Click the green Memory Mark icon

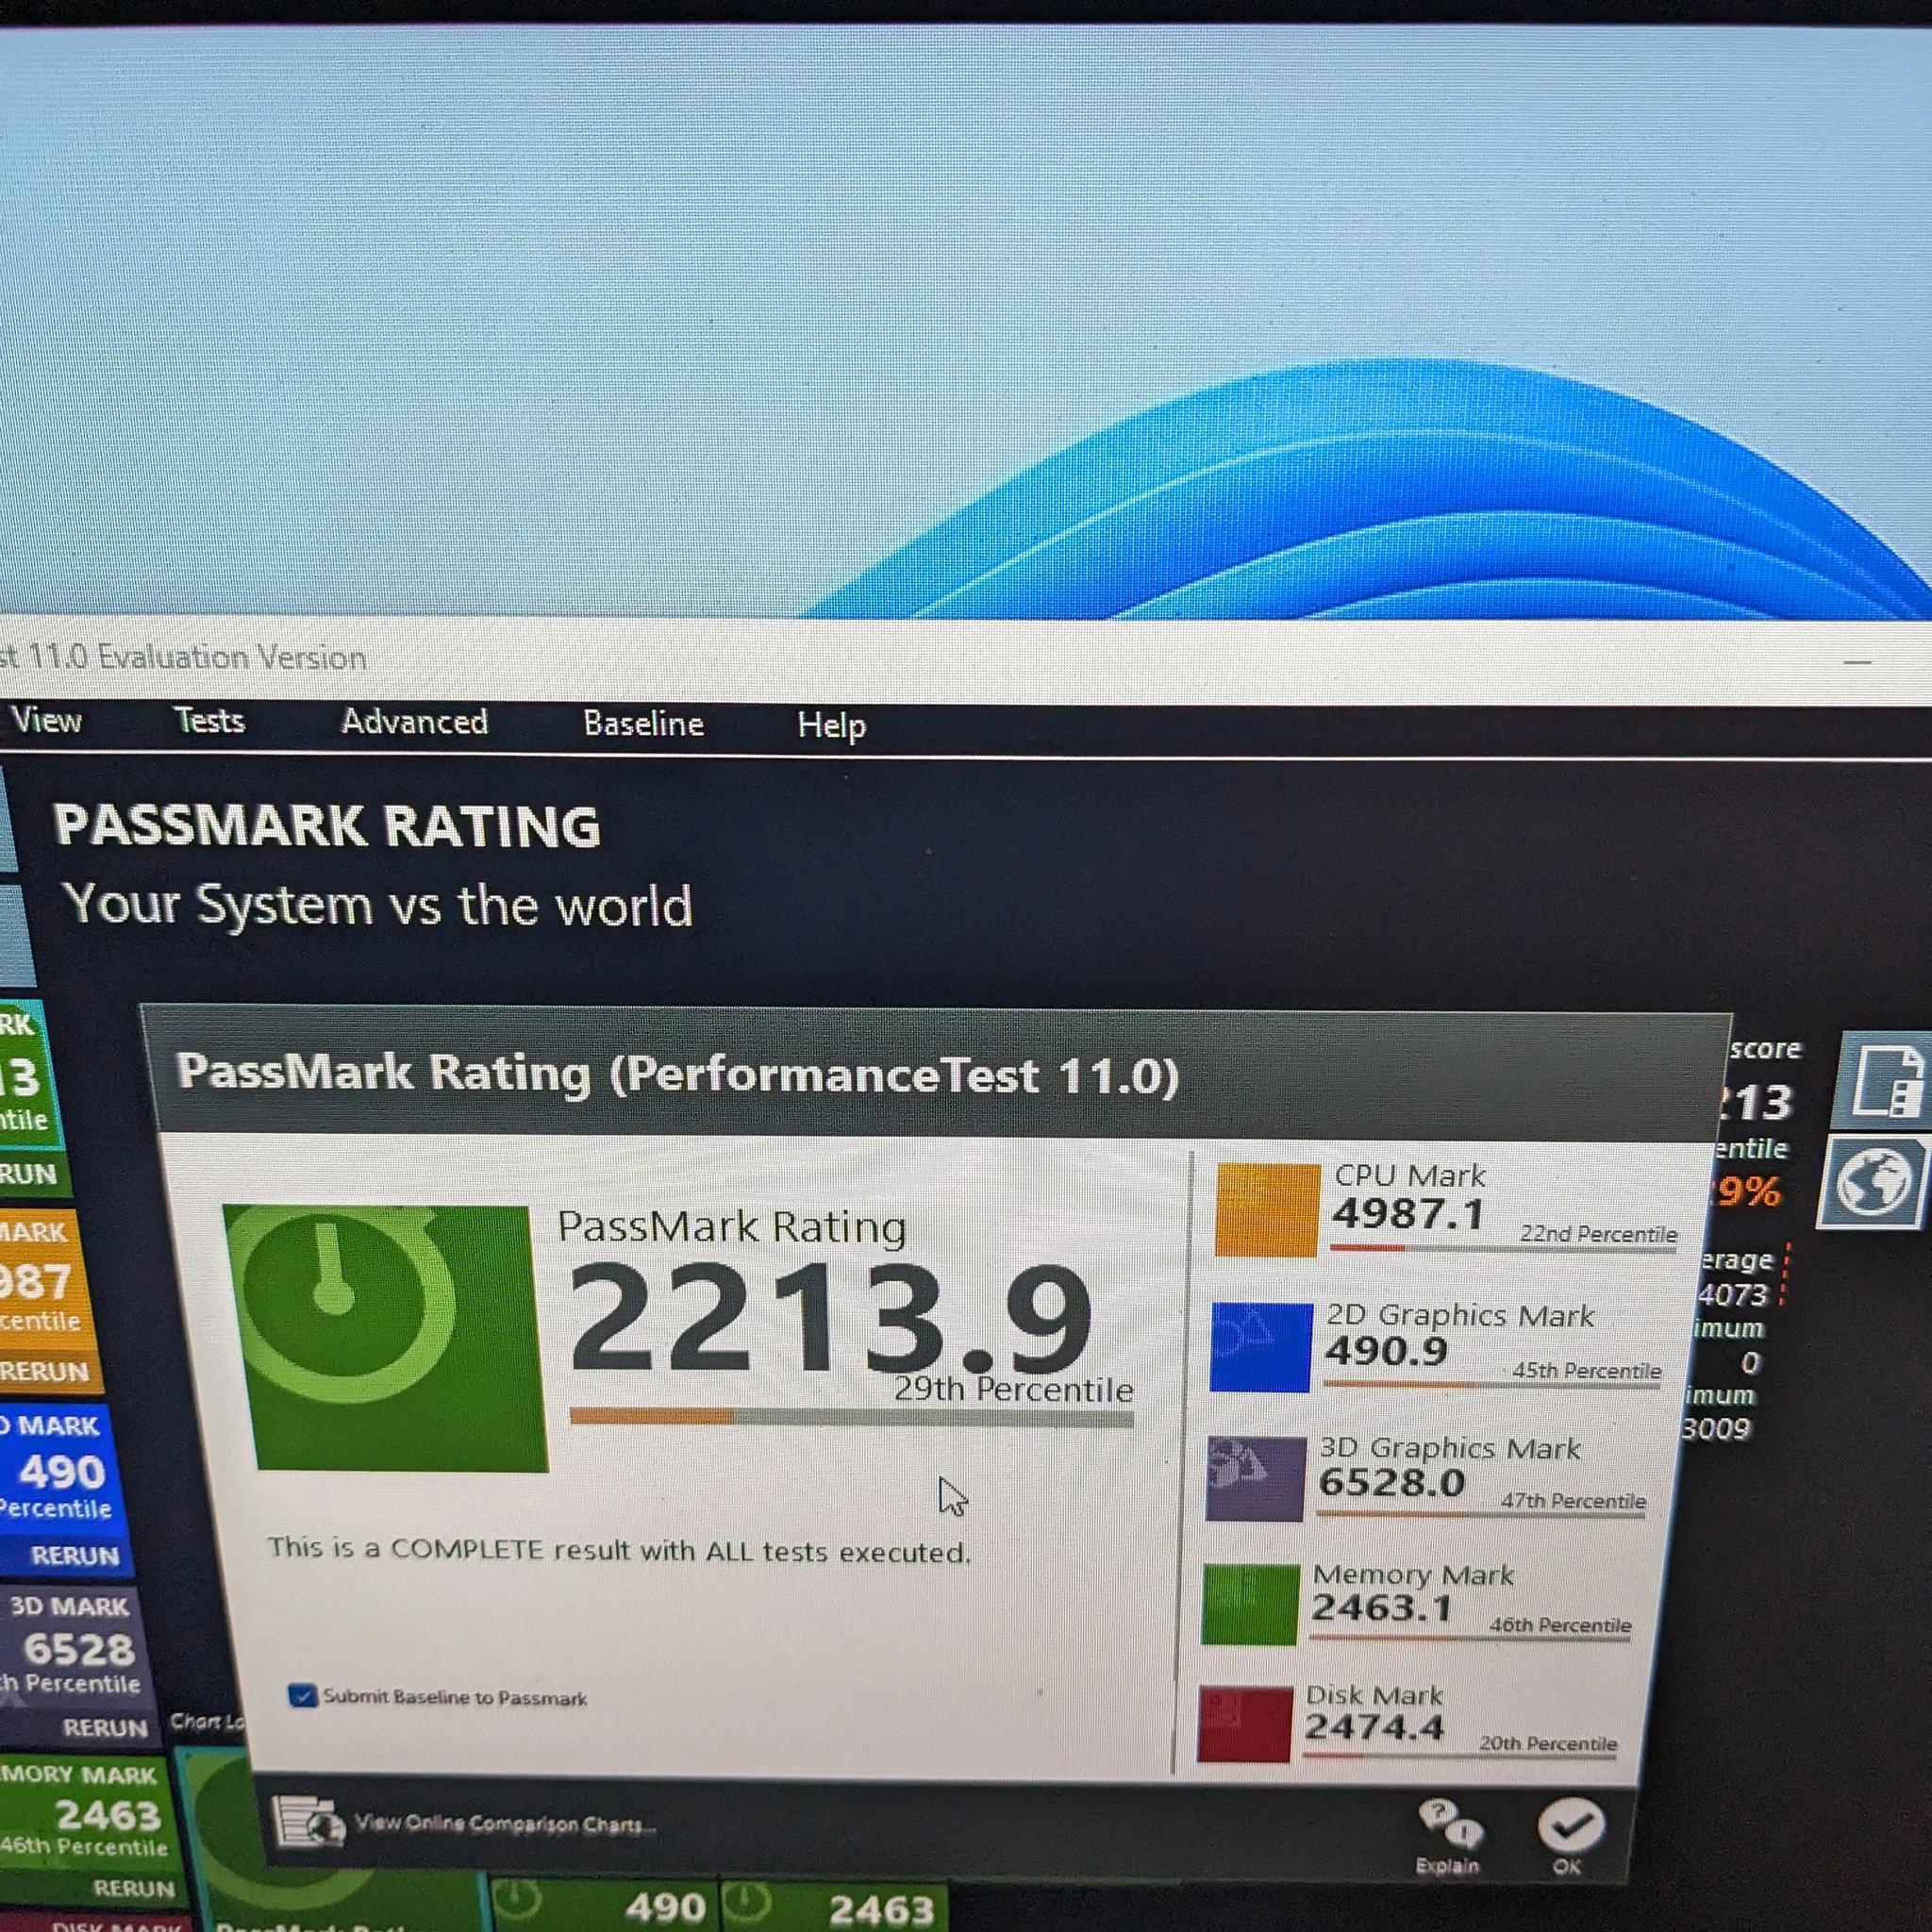click(1249, 1604)
